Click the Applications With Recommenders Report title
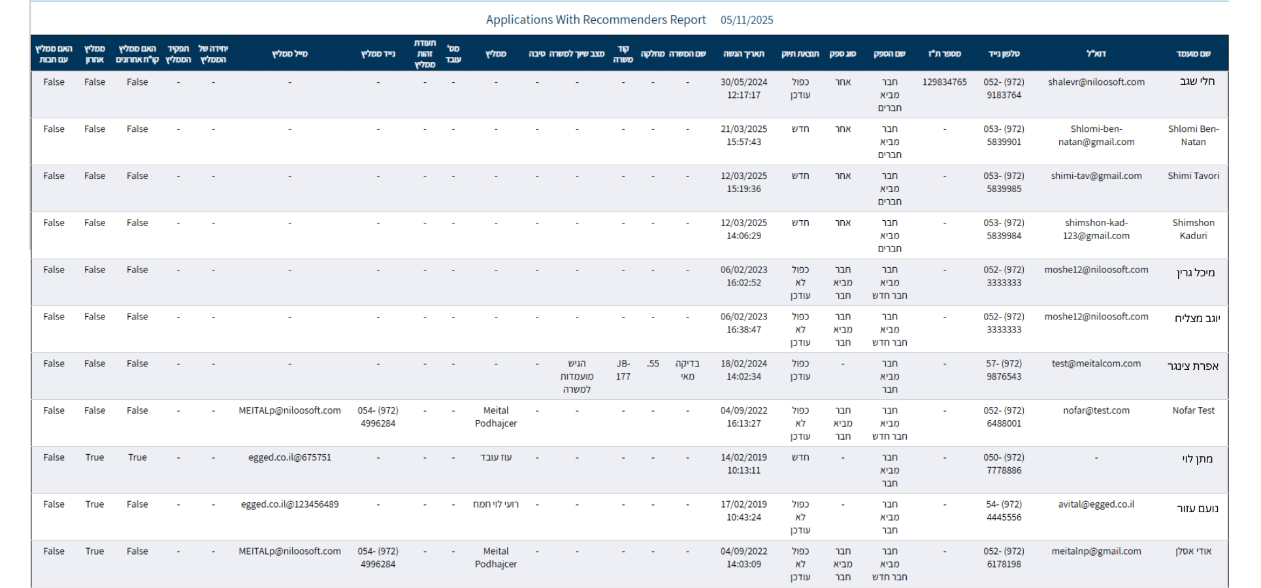This screenshot has width=1261, height=588. [595, 20]
